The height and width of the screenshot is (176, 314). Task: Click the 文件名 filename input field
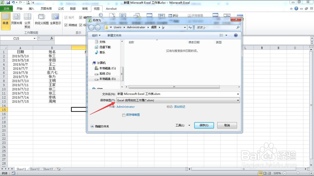[176, 94]
